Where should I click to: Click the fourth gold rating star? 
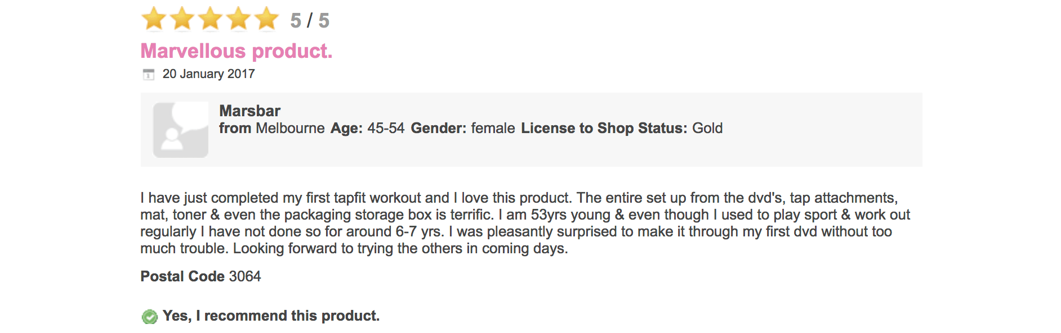pyautogui.click(x=238, y=19)
